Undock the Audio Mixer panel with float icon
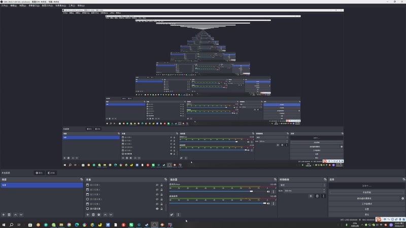Viewport: 406px width, 228px height. 275,179
